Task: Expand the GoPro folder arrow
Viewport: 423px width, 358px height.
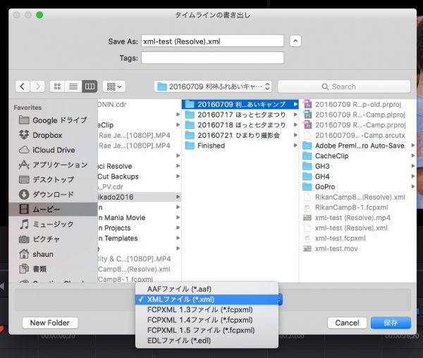Action: click(413, 186)
